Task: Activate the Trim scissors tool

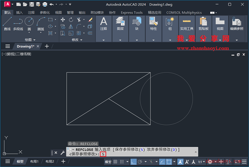Action: point(79,20)
